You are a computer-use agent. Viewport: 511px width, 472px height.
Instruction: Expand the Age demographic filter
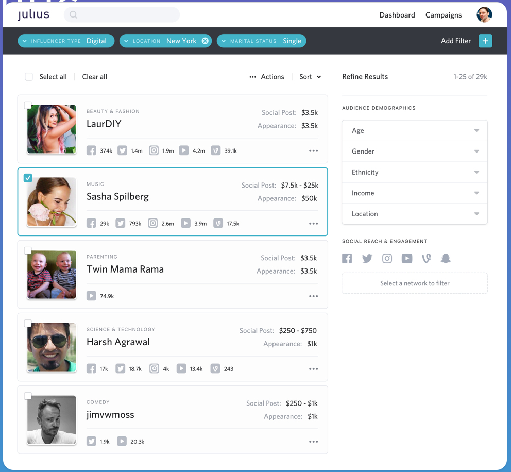pyautogui.click(x=415, y=130)
